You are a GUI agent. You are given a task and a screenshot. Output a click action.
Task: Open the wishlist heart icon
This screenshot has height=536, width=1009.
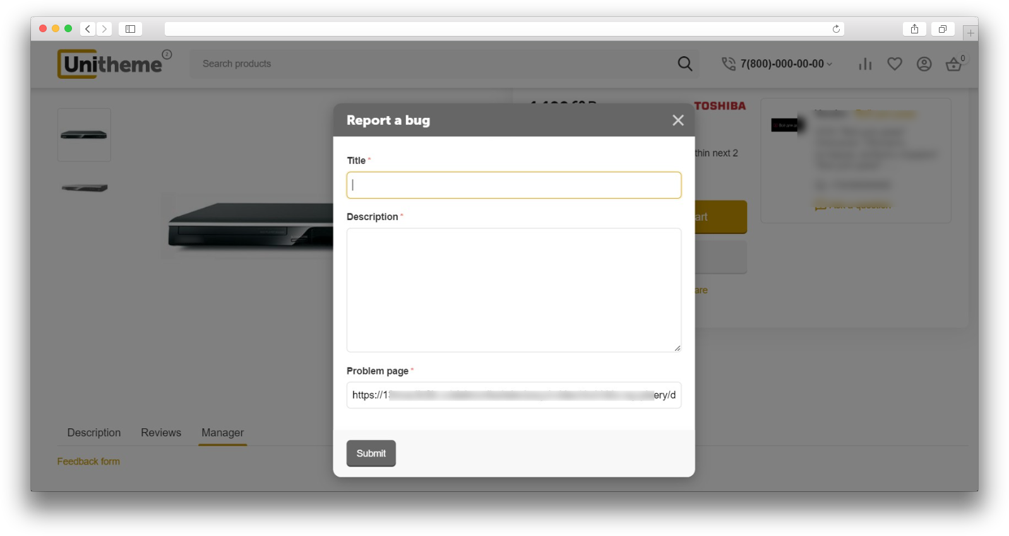(x=894, y=64)
